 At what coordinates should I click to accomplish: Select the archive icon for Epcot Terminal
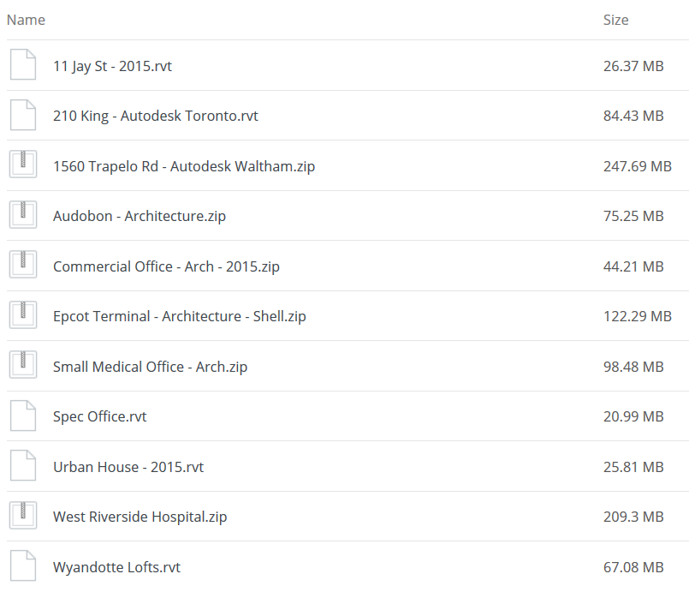(23, 315)
